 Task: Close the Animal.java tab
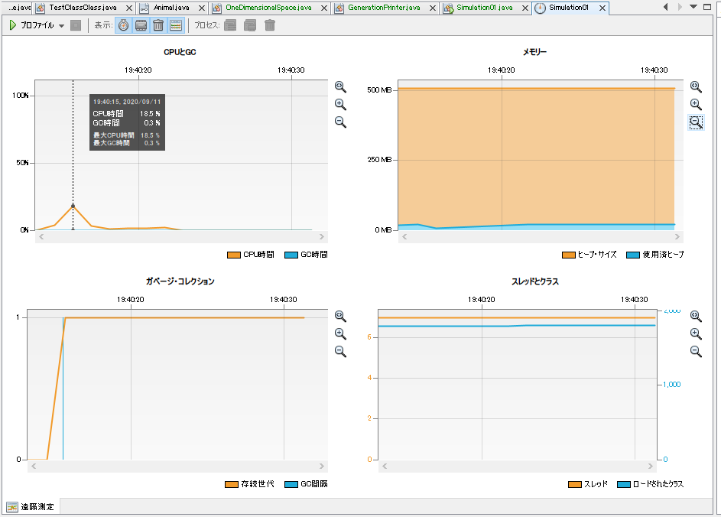[x=201, y=8]
